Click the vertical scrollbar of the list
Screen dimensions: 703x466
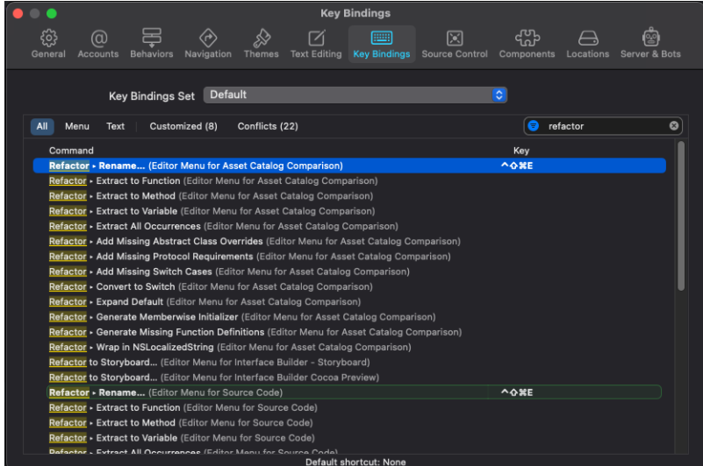coord(681,215)
